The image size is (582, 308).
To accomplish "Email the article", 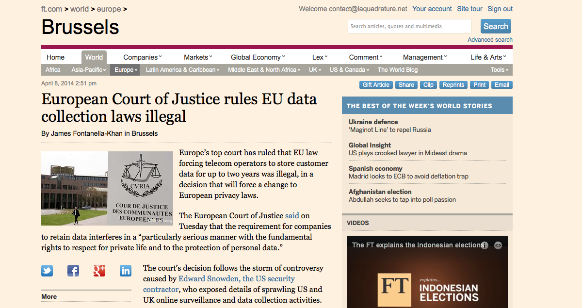I will point(502,85).
